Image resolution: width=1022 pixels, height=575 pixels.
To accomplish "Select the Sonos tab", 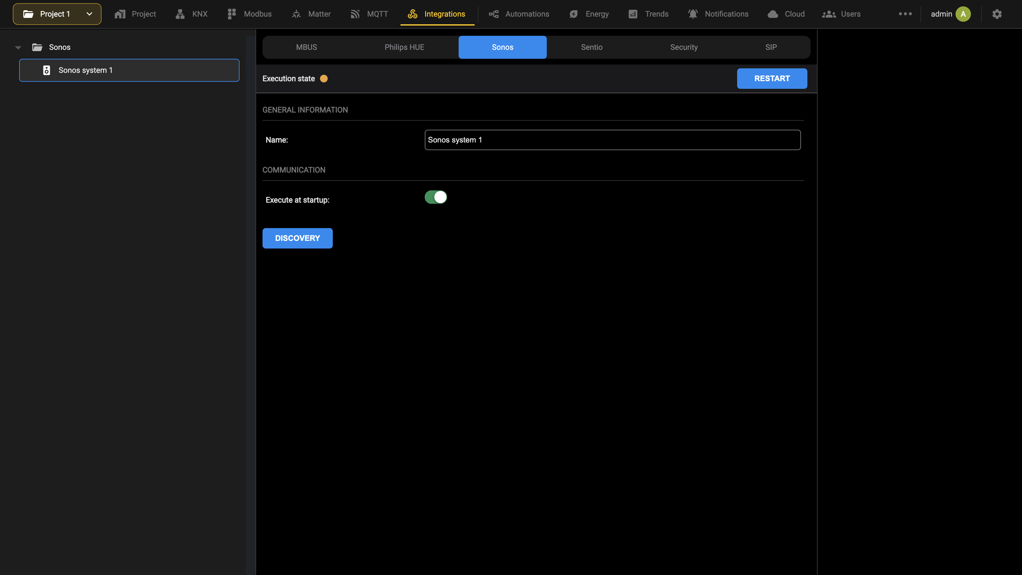I will [502, 47].
